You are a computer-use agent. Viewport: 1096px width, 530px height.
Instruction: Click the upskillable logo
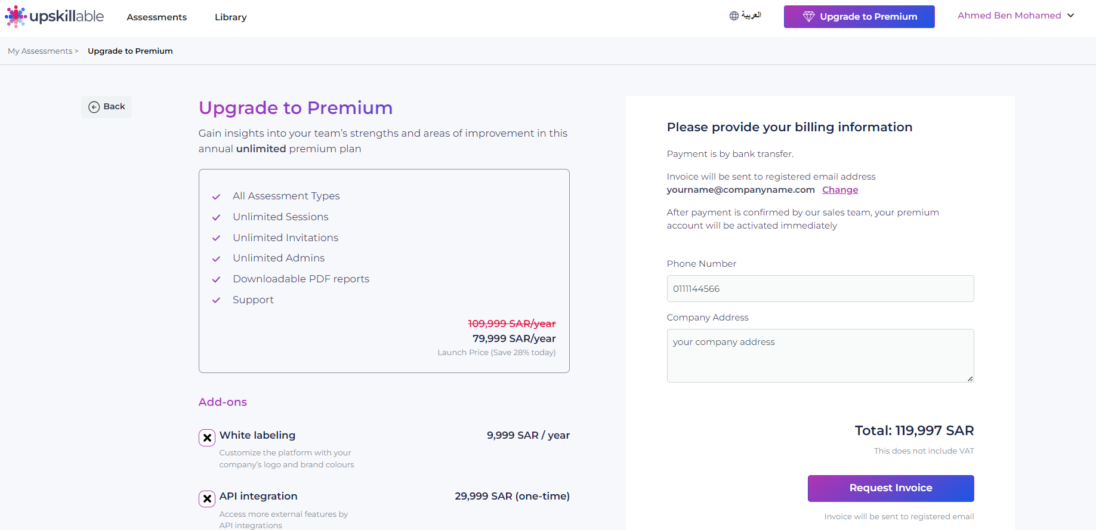pos(54,16)
